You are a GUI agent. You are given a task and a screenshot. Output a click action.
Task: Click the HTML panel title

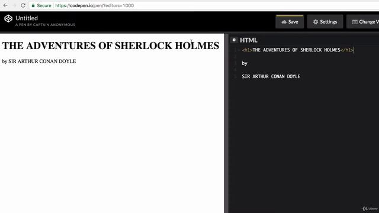pos(249,40)
